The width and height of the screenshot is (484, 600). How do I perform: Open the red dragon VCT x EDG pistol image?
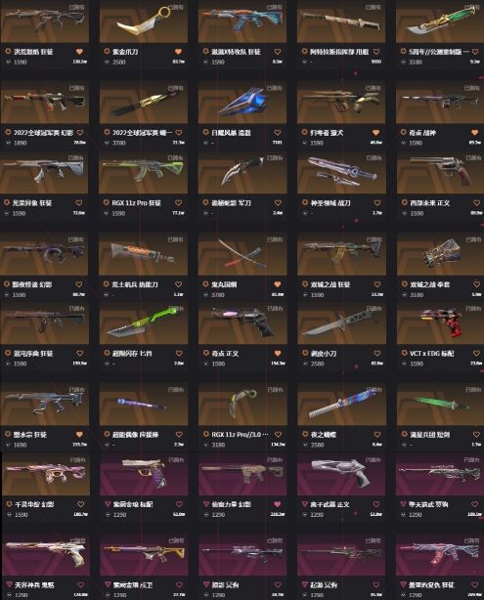(x=440, y=322)
